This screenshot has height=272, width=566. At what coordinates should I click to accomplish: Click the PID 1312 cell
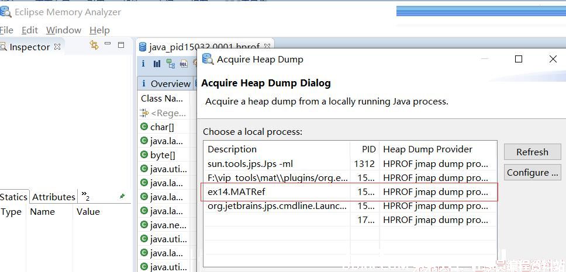364,164
